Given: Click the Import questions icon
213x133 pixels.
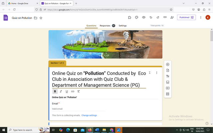Looking at the screenshot, I should (167, 70).
